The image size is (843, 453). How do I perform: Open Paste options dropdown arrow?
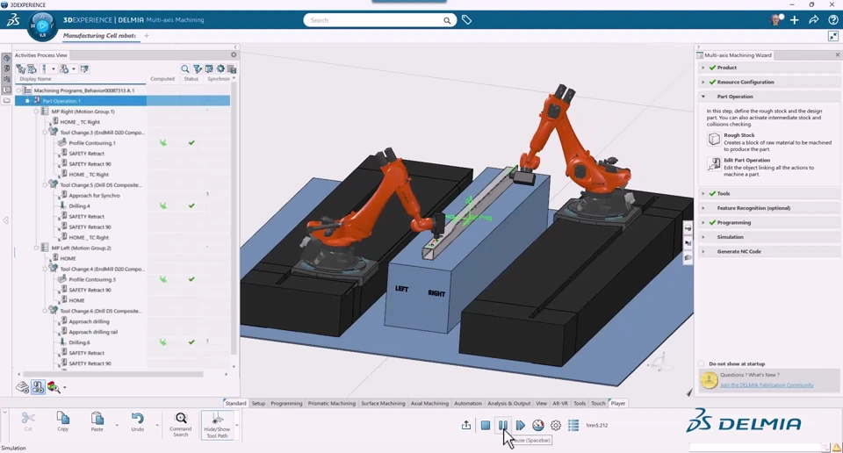pos(117,425)
